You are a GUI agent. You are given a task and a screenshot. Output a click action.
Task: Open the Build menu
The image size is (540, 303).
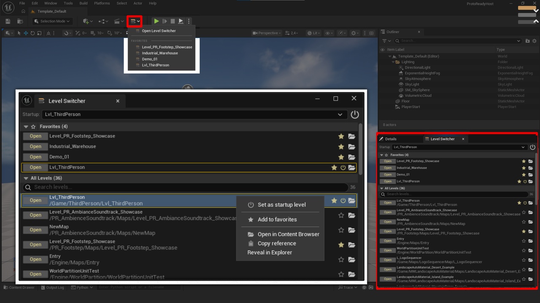coord(84,3)
